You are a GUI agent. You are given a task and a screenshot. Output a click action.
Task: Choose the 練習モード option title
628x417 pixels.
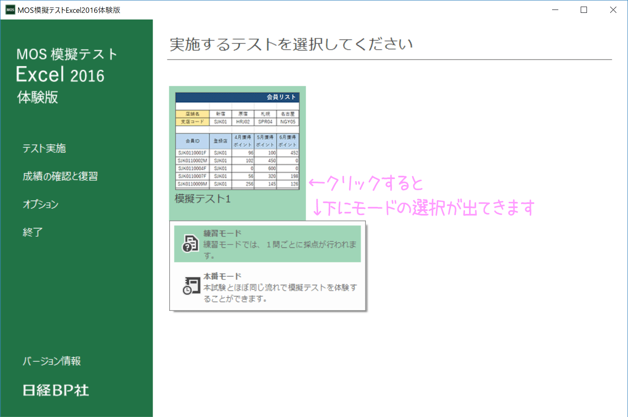pos(222,233)
